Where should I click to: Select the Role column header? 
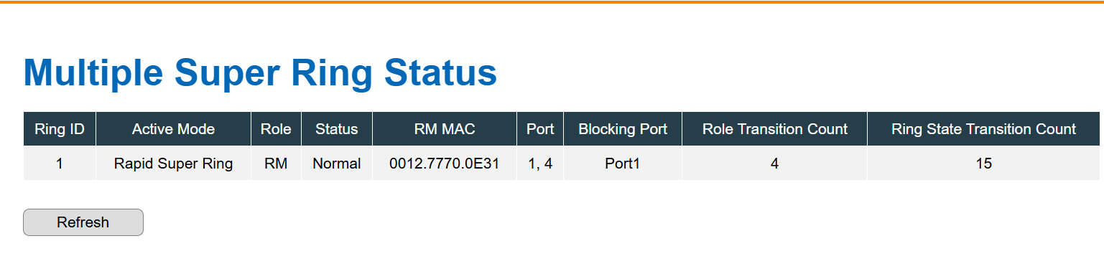click(x=276, y=129)
